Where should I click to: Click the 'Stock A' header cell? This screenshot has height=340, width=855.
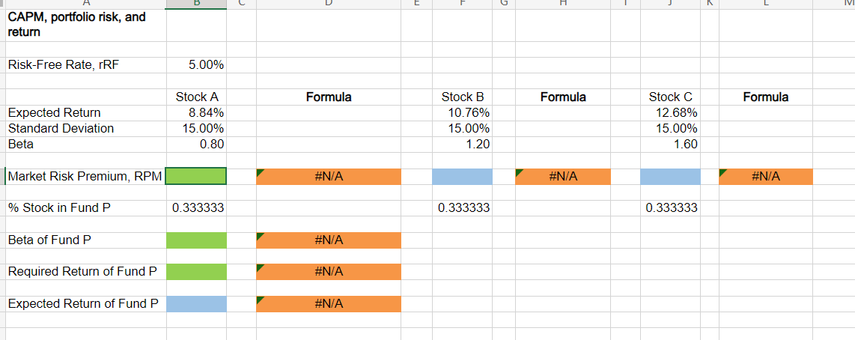click(x=197, y=97)
